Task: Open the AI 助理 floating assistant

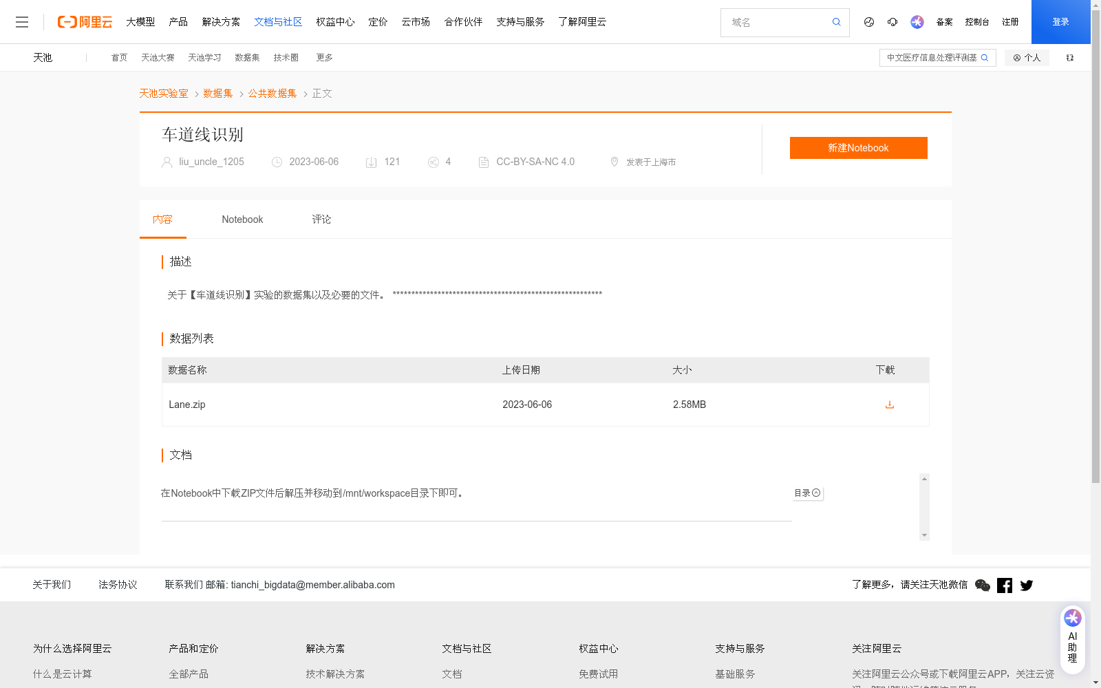Action: pyautogui.click(x=1072, y=638)
